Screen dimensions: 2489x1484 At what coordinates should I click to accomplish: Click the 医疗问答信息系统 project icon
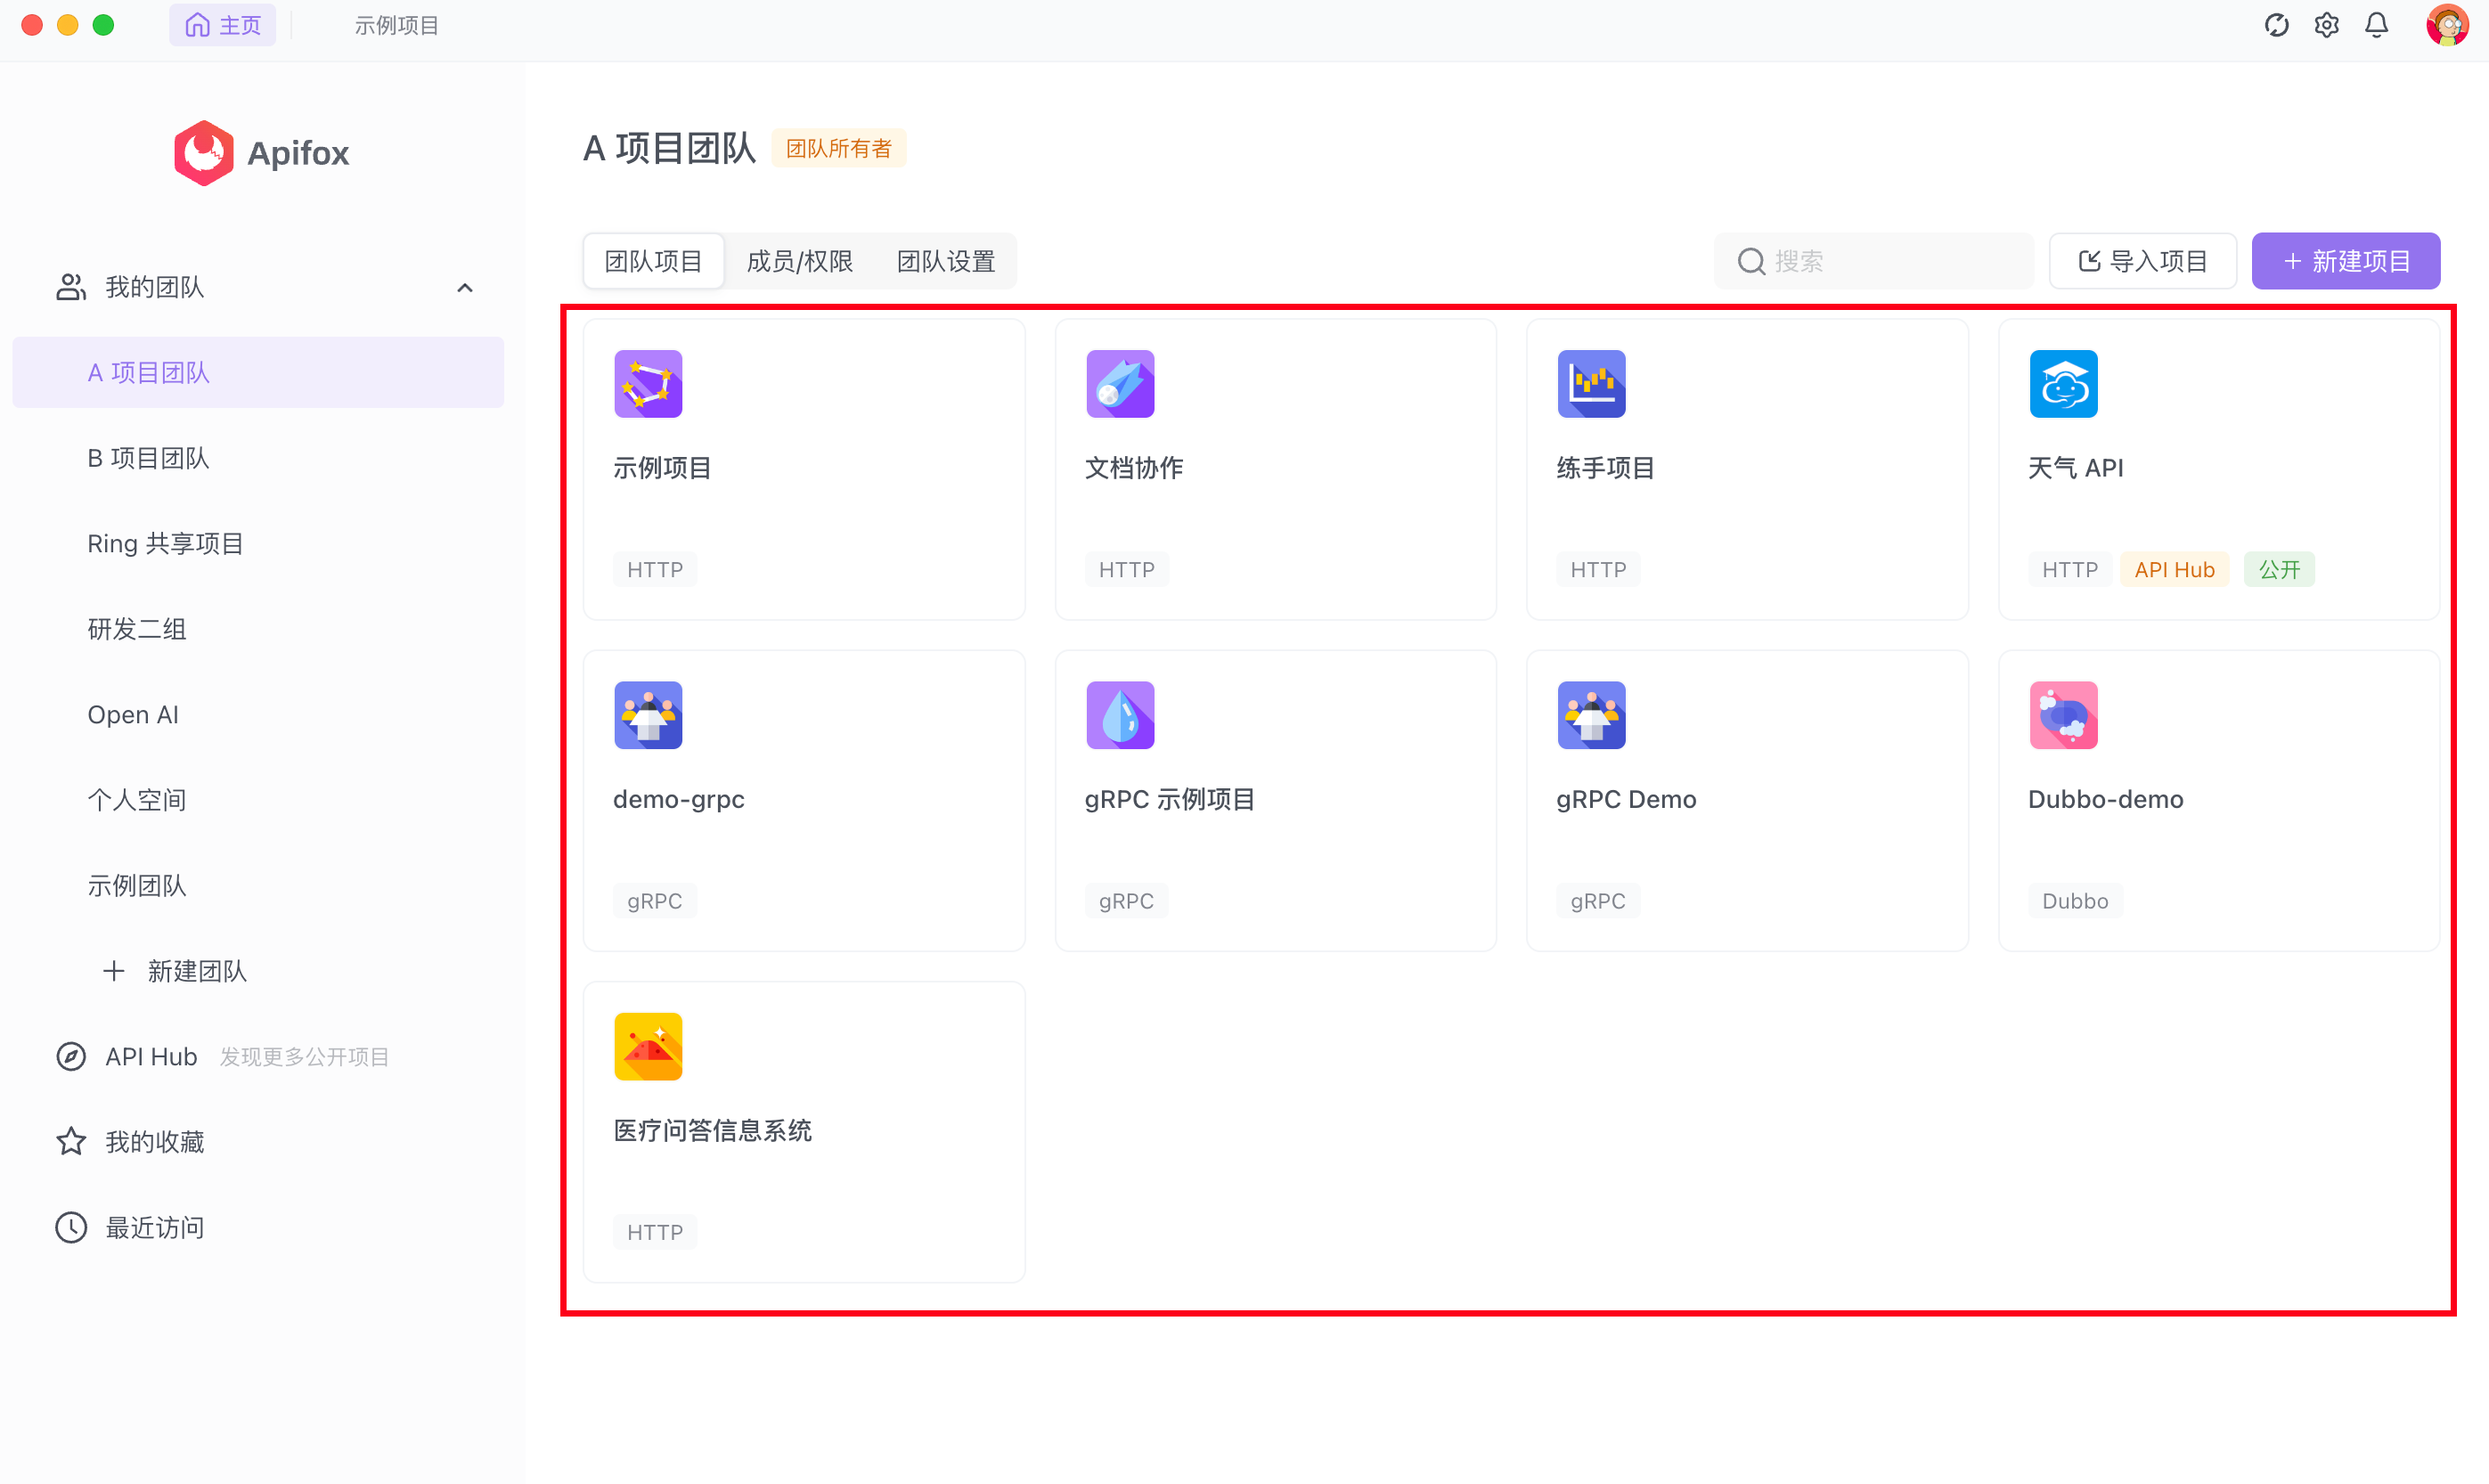[x=648, y=1046]
